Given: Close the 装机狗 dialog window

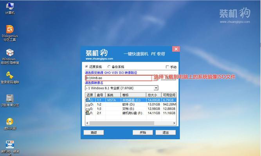Looking at the screenshot, I should (x=176, y=49).
